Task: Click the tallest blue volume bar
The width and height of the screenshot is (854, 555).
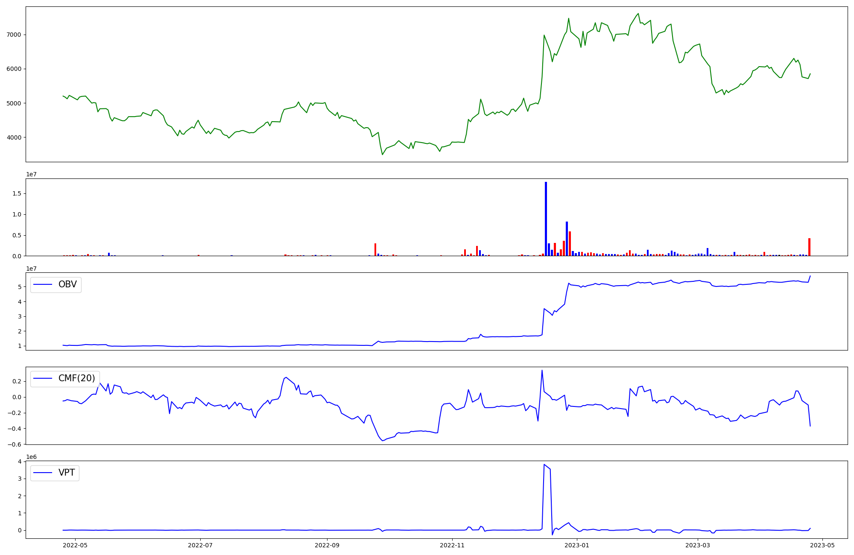Action: (x=546, y=219)
